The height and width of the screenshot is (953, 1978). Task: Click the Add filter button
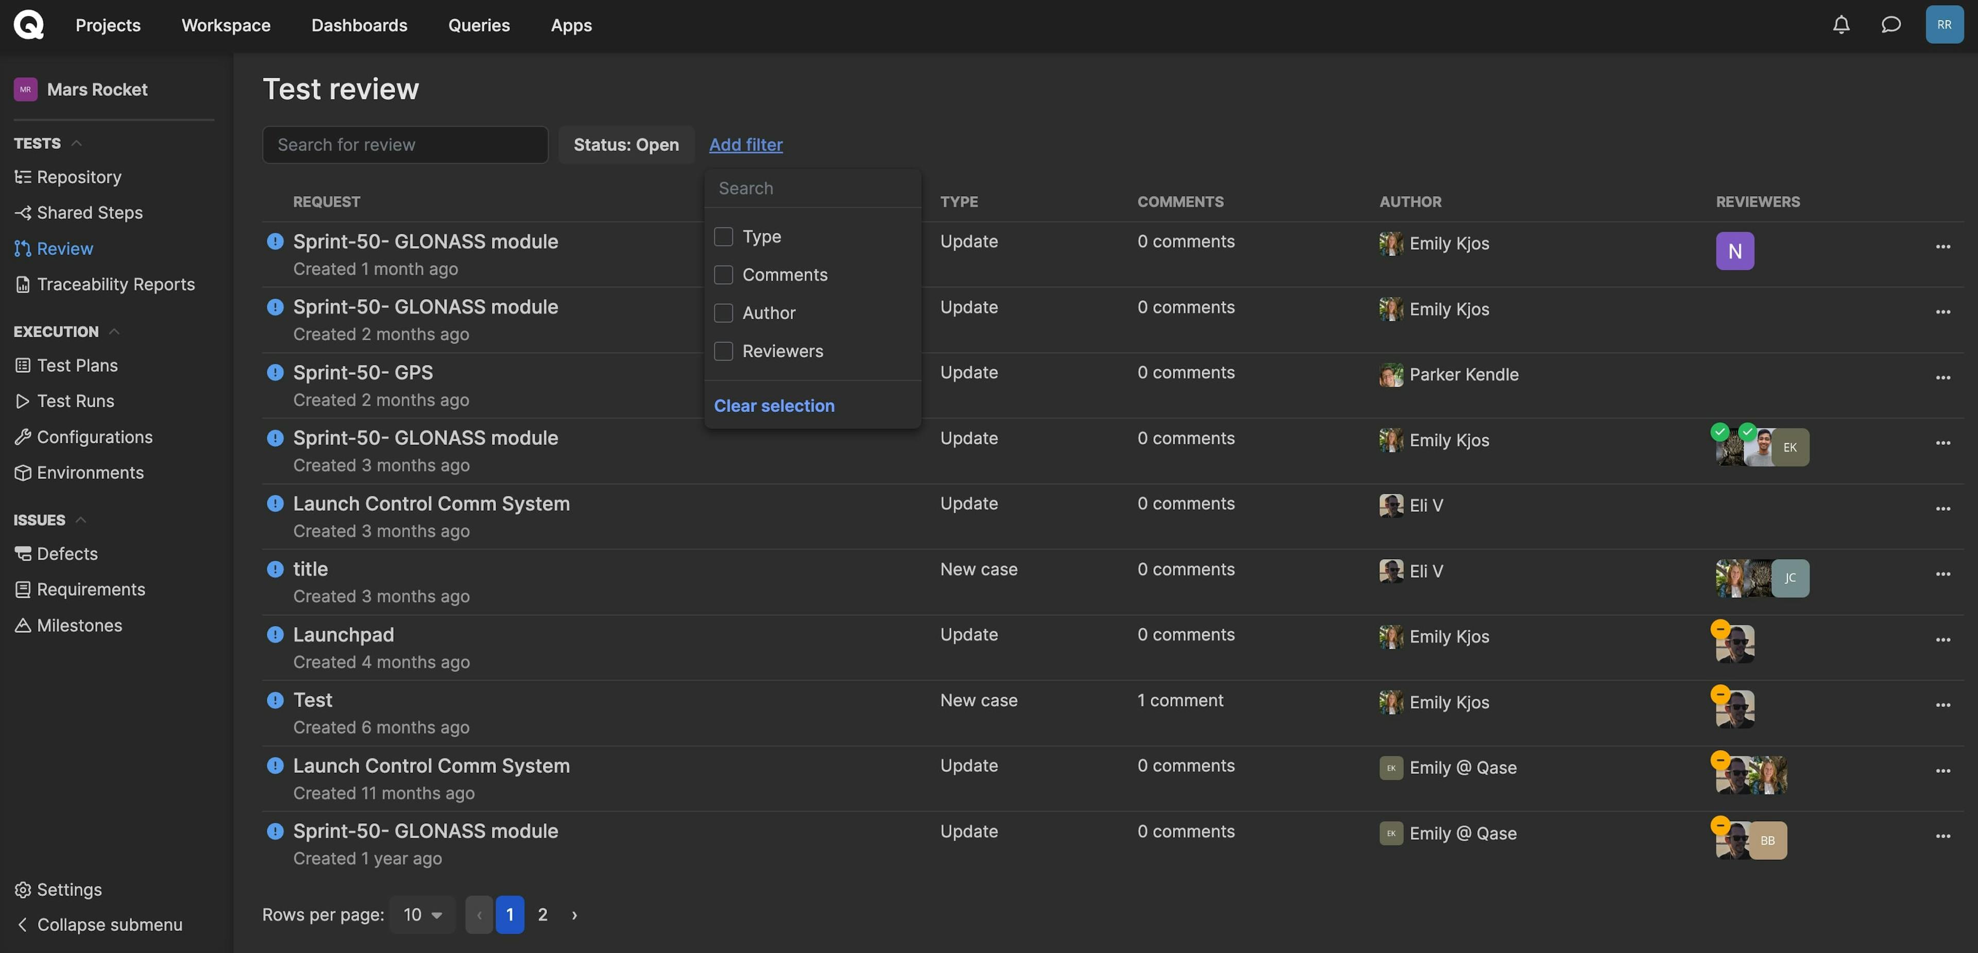745,144
